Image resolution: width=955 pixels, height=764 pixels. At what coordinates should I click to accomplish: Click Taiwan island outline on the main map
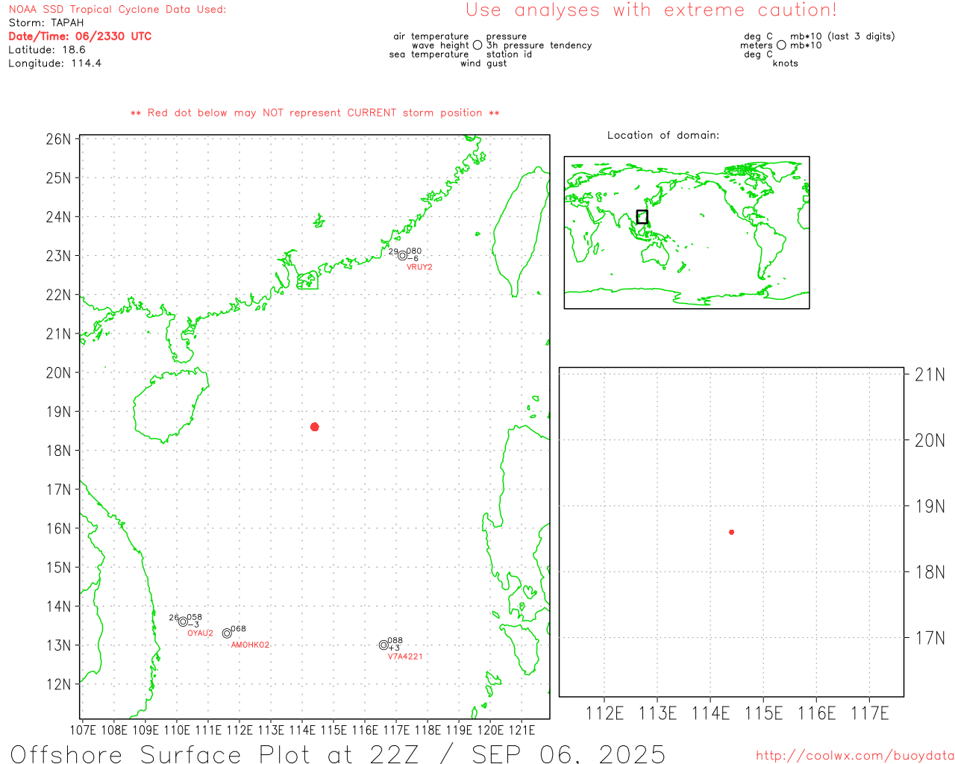pyautogui.click(x=521, y=231)
